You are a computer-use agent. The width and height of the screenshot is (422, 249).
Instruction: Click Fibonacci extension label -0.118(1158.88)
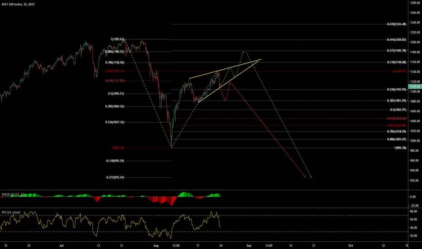click(397, 62)
